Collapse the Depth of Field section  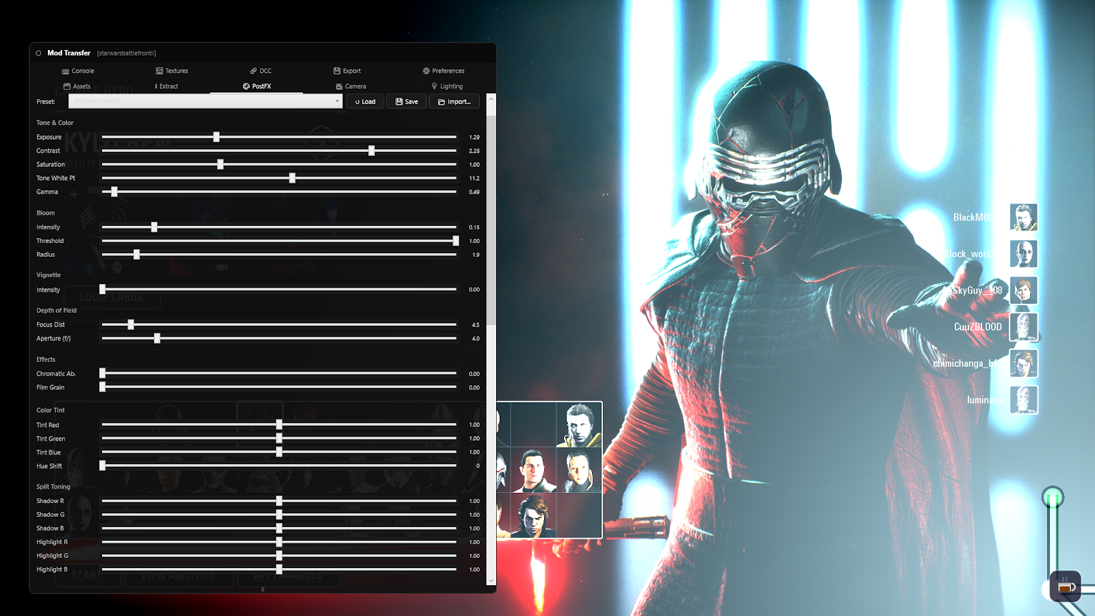(57, 310)
